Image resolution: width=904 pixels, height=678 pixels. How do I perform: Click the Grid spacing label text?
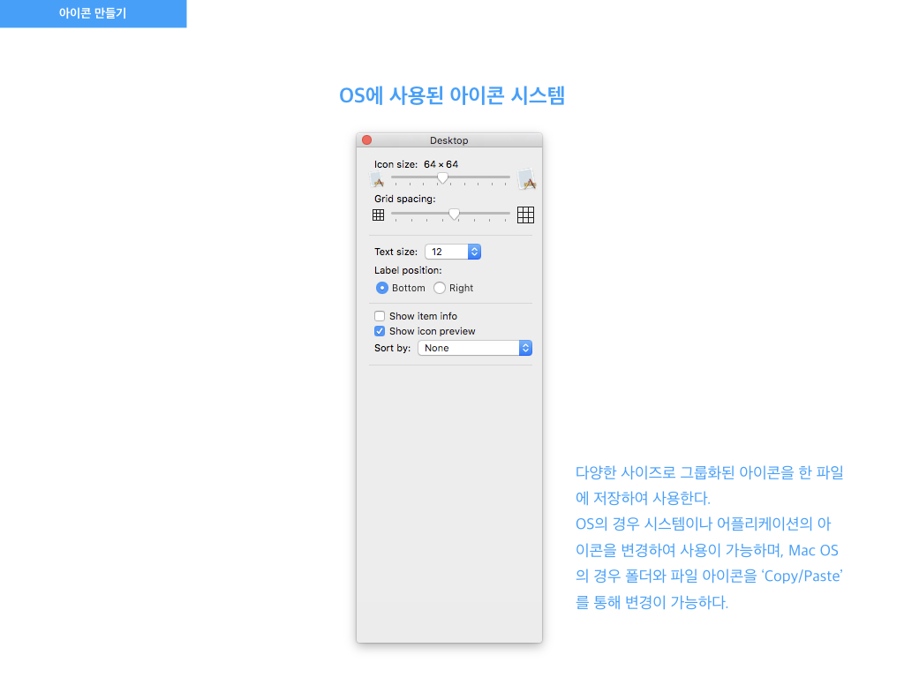(404, 199)
